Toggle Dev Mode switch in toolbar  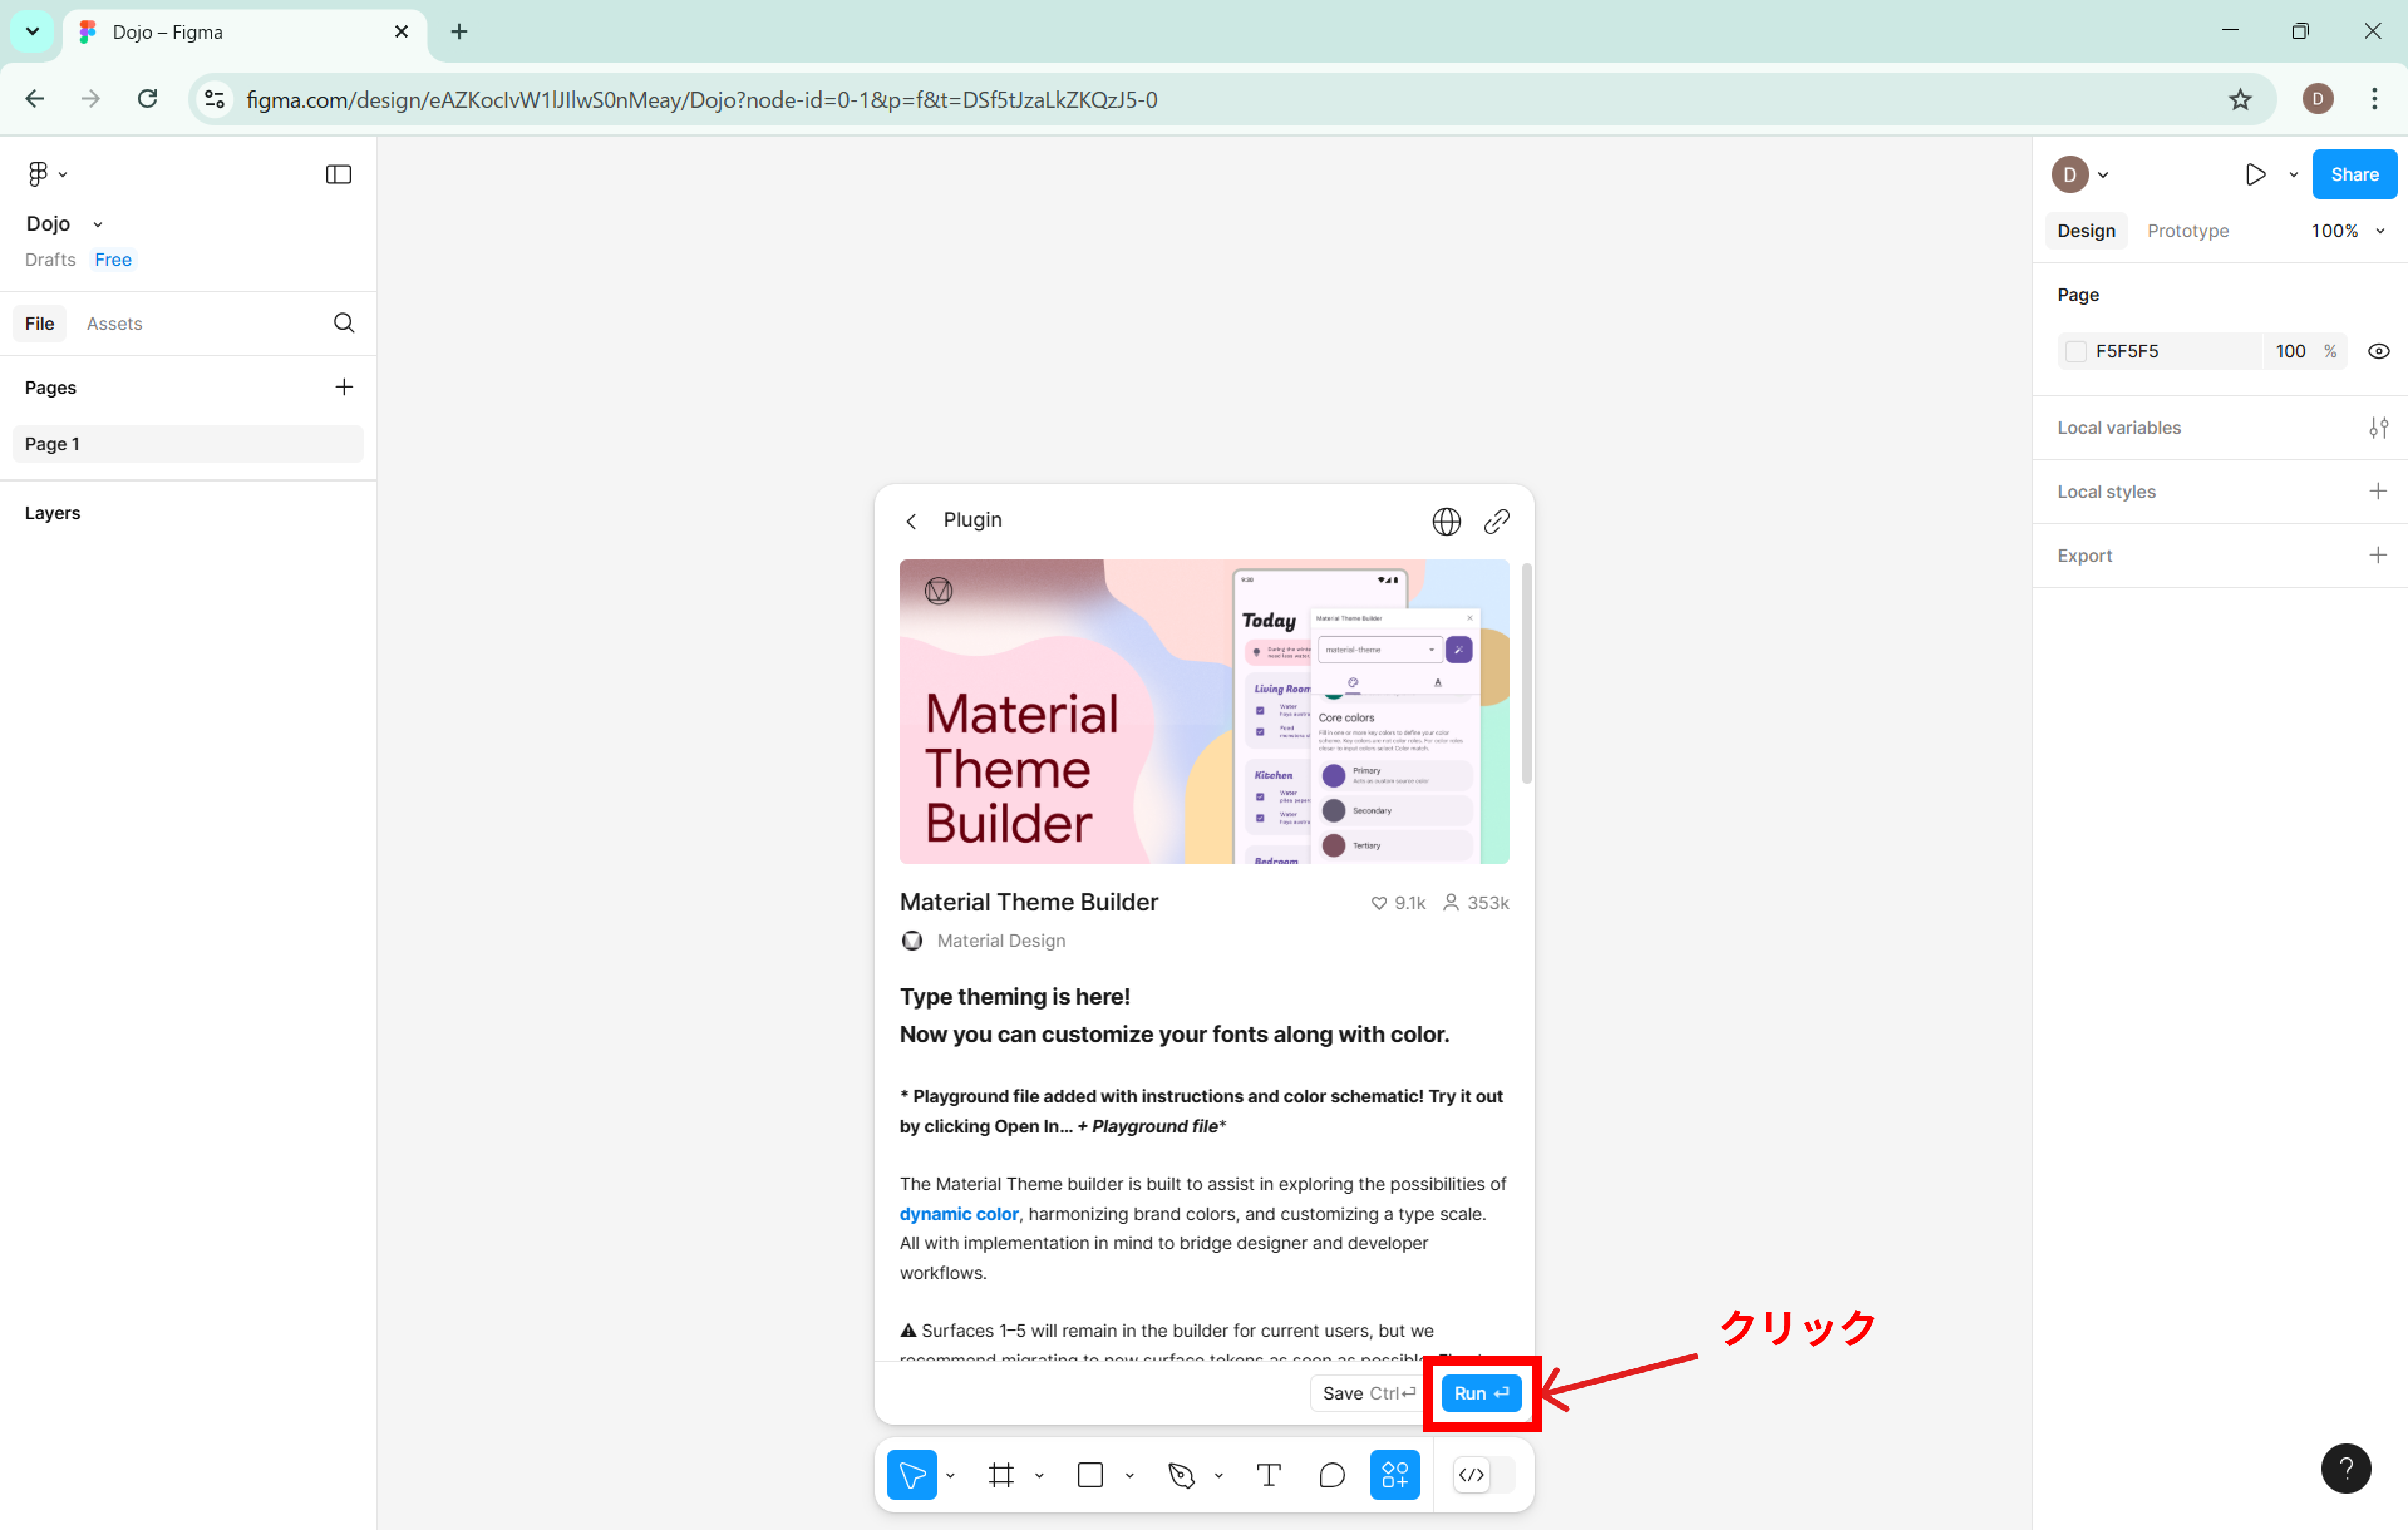1484,1475
